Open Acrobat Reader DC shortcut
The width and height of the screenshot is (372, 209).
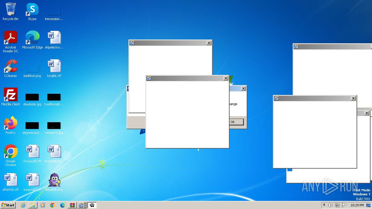[10, 42]
